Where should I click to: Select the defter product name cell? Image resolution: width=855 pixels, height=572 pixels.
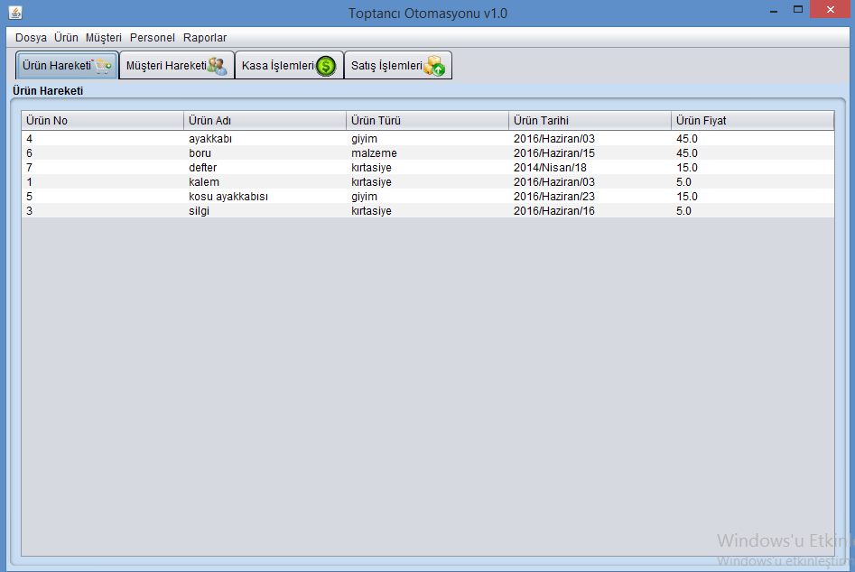point(202,168)
